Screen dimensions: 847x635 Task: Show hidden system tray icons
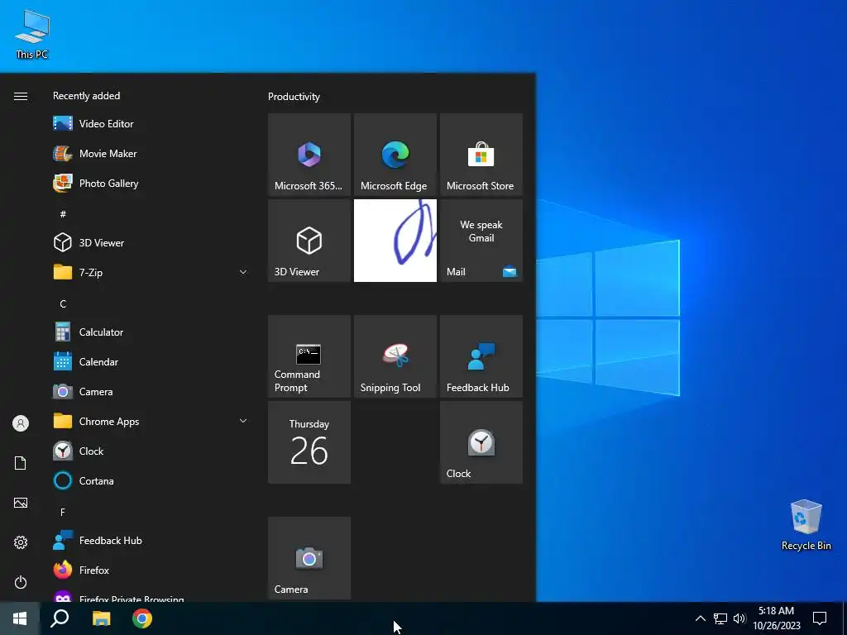[700, 618]
